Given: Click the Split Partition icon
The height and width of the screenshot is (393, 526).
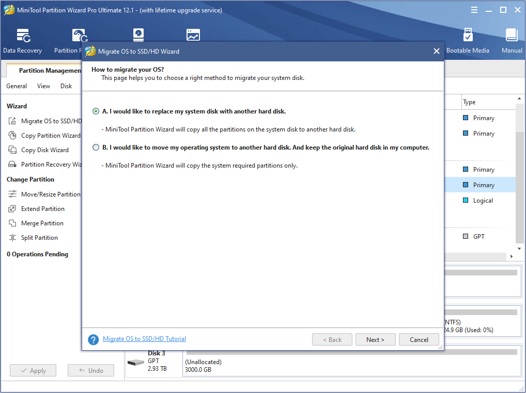Looking at the screenshot, I should [x=12, y=238].
